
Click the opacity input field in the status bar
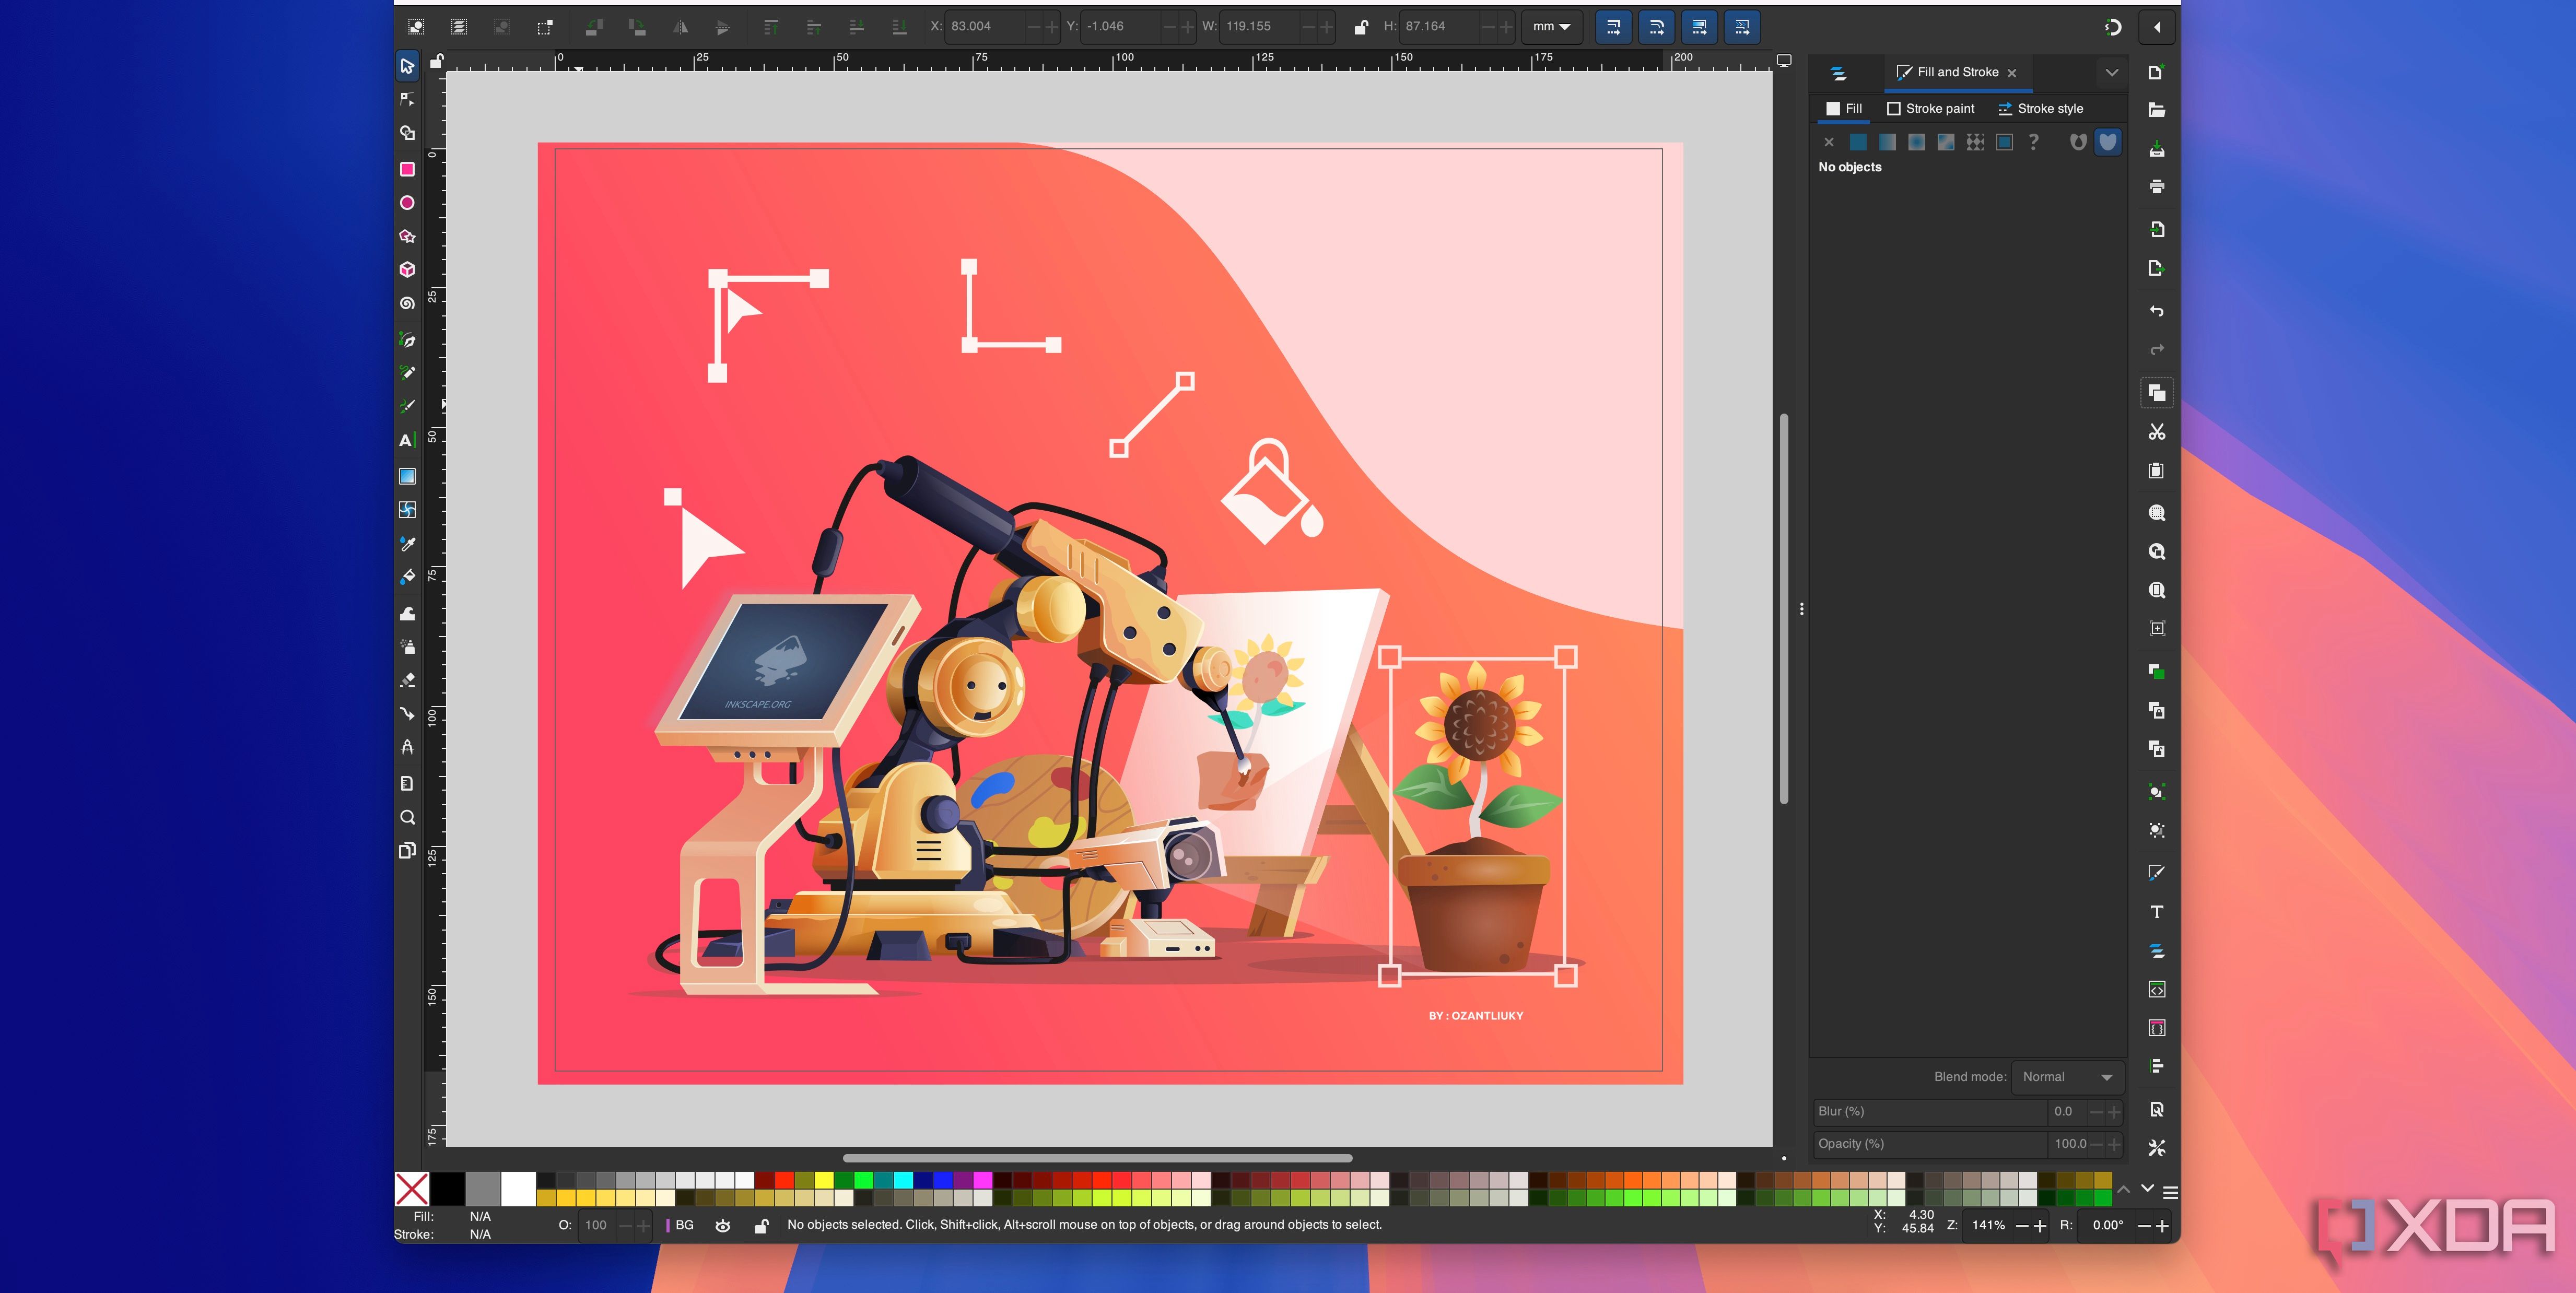pos(597,1225)
